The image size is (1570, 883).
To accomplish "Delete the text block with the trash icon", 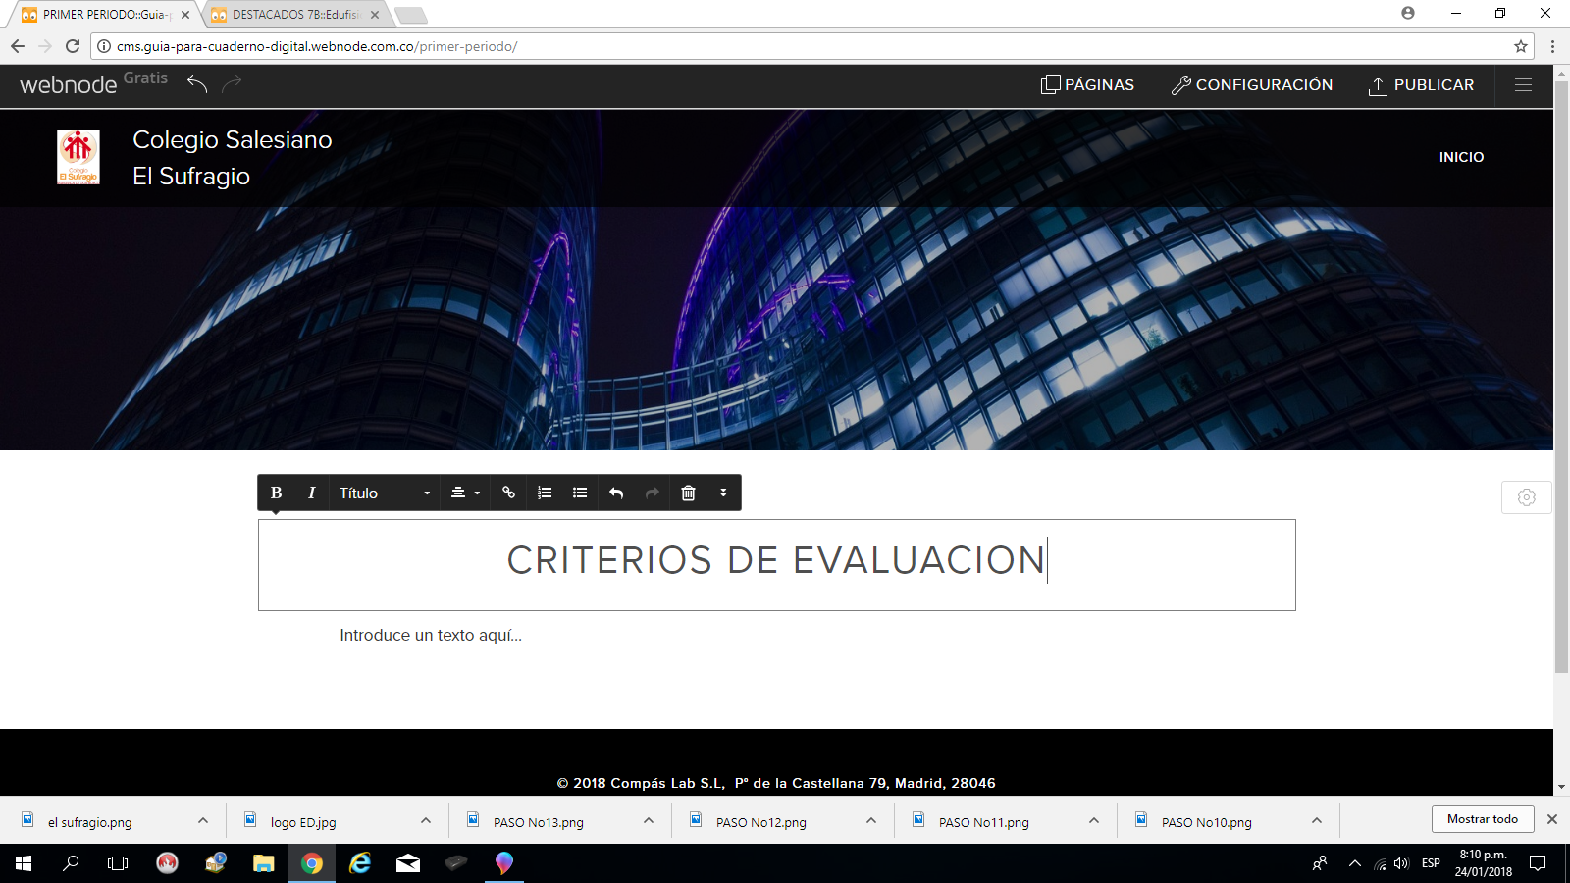I will pyautogui.click(x=688, y=493).
